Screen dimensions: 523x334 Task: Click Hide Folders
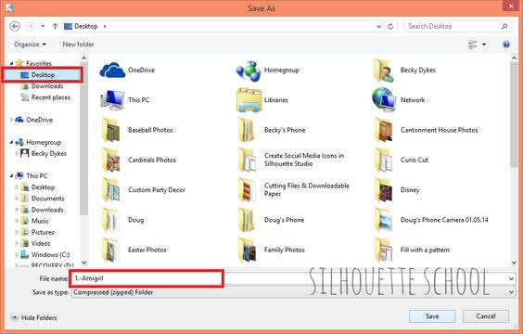[33, 317]
